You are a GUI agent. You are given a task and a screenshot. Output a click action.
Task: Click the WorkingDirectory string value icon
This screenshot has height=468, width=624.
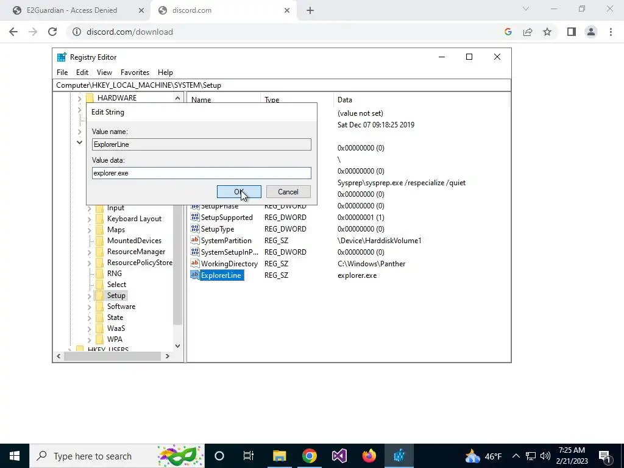click(x=194, y=263)
